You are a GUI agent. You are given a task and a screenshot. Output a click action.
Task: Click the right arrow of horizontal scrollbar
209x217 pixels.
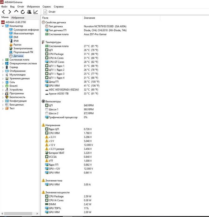pos(37,213)
